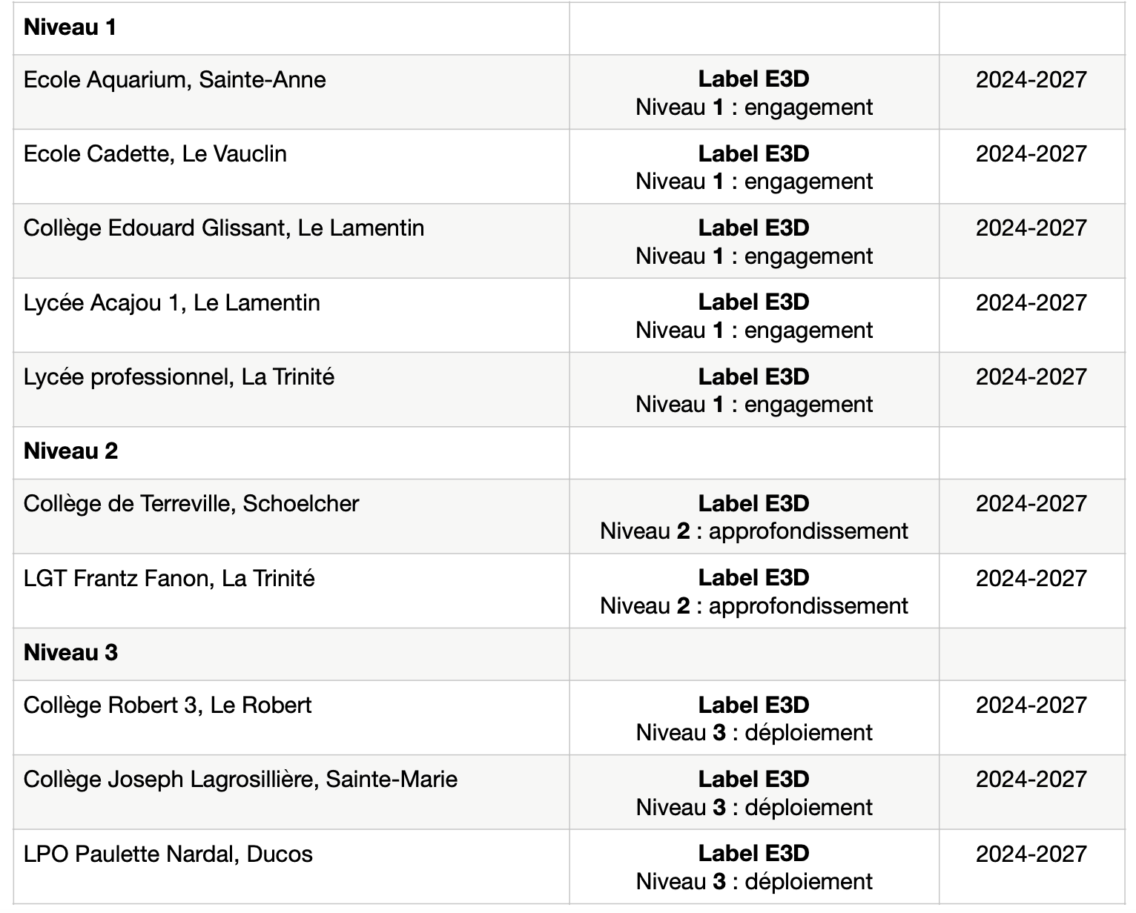Click the Lycée Acajou 1, Le Lamentin cell
Image resolution: width=1136 pixels, height=913 pixels.
tap(291, 315)
